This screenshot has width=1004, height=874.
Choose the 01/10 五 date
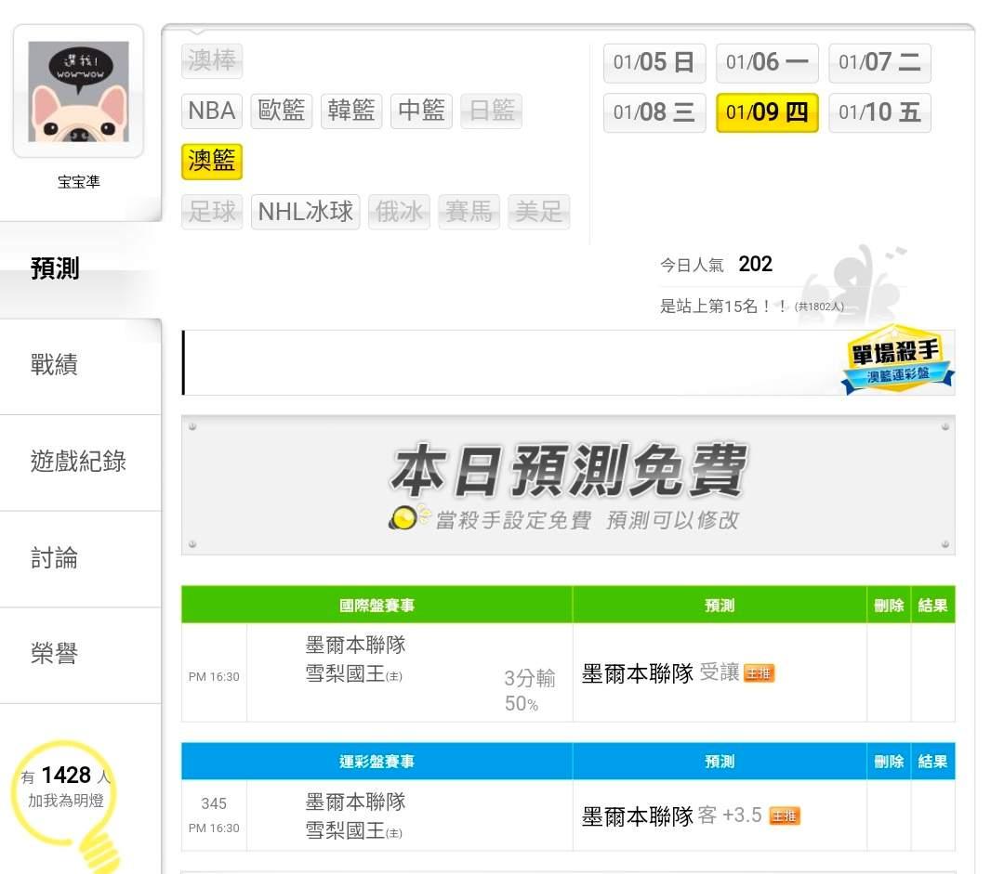point(879,112)
